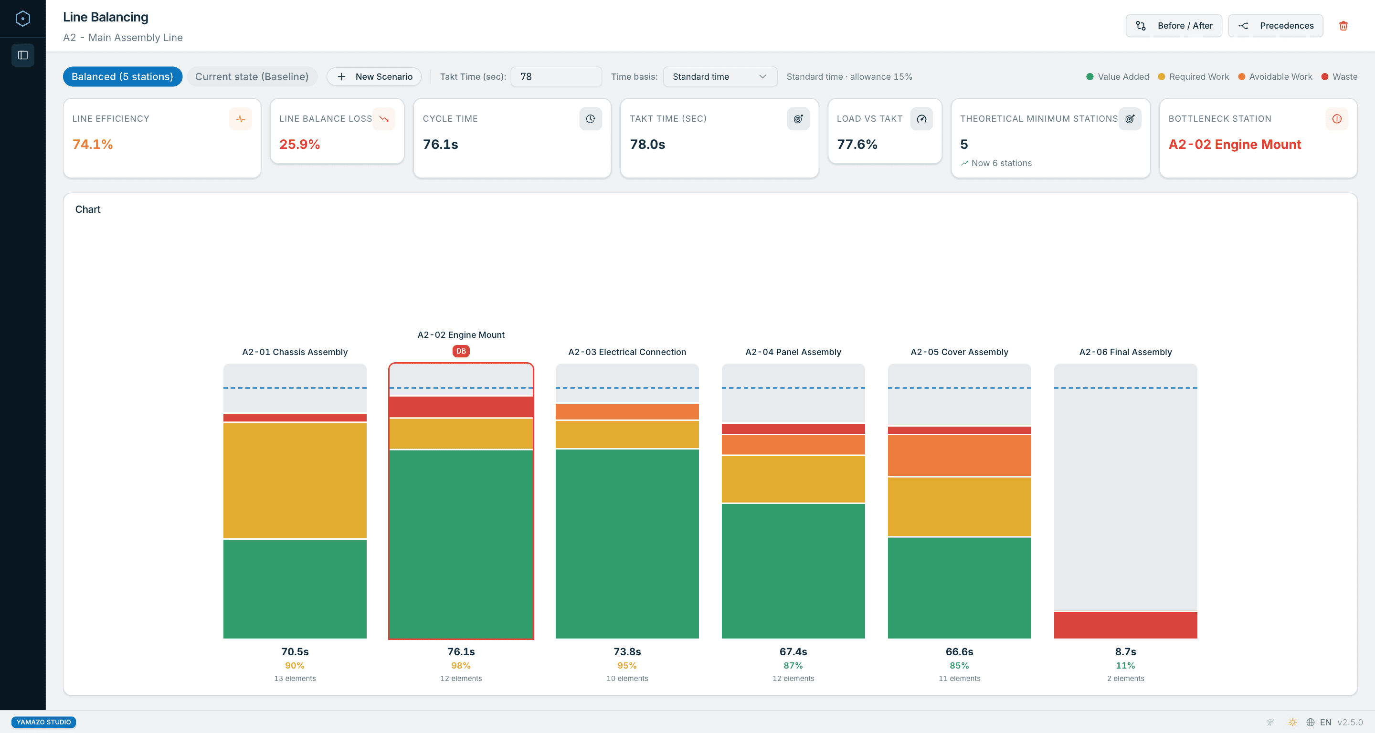1375x733 pixels.
Task: Click the Theoretical Minimum Stations target icon
Action: (1130, 119)
